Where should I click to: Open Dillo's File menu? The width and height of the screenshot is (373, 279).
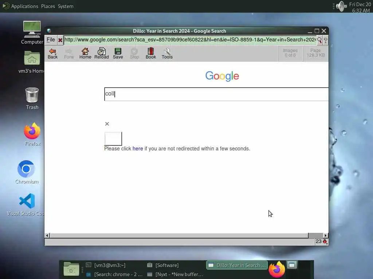point(51,40)
